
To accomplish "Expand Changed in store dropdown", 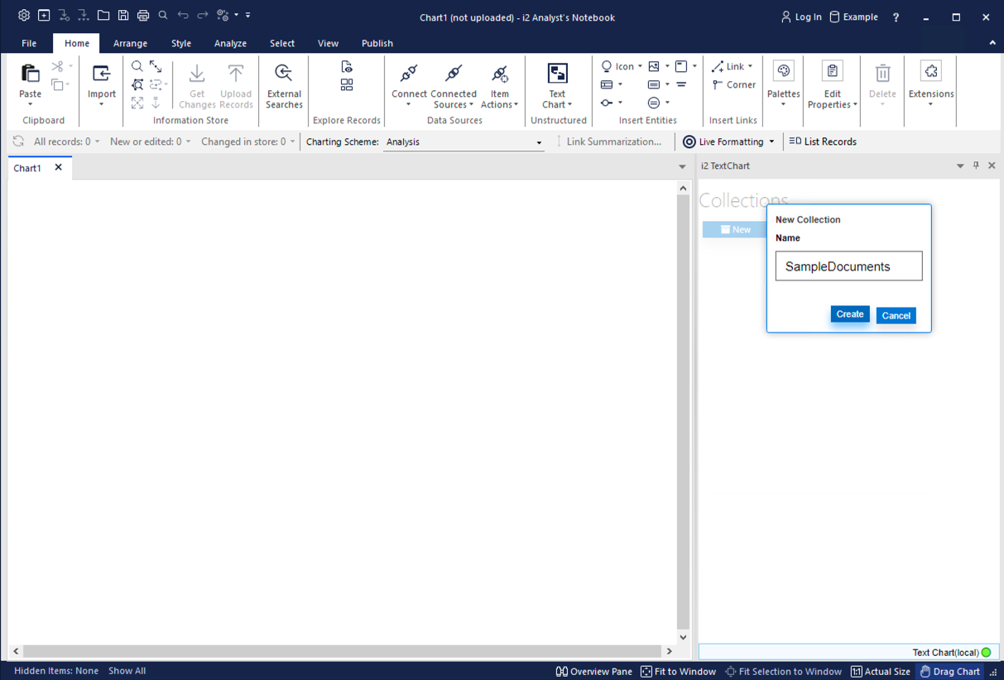I will point(292,141).
